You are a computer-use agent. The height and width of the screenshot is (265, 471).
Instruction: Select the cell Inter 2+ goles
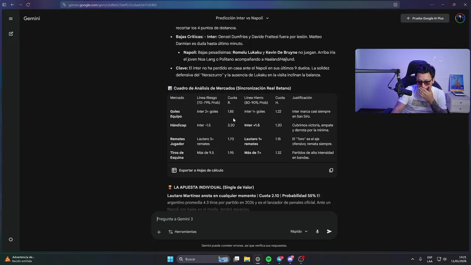coord(207,112)
